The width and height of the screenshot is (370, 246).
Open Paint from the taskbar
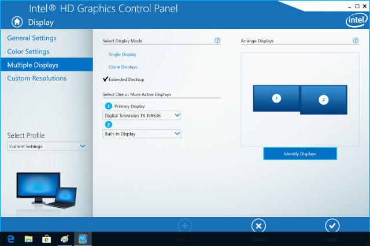tap(65, 239)
